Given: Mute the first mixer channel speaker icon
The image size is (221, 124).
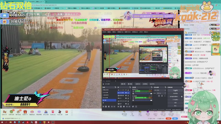Looking at the screenshot, I should (133, 93).
